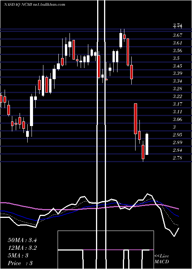Click the <<Live MACD label
The width and height of the screenshot is (192, 269).
pos(162,259)
